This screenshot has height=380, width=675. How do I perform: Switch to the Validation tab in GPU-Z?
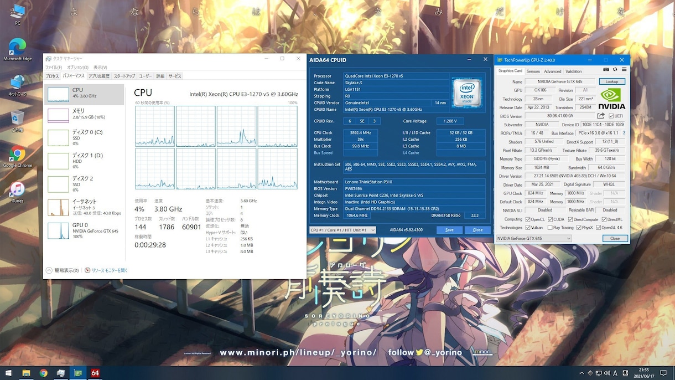click(574, 71)
